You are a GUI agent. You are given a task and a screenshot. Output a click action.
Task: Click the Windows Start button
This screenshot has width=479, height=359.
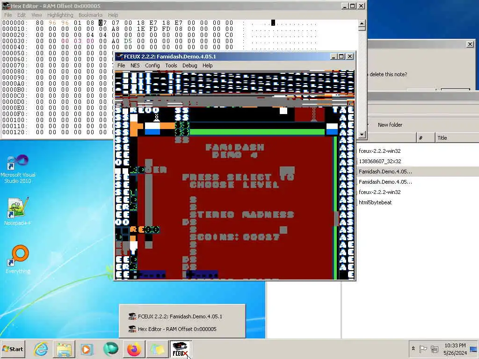(13, 349)
